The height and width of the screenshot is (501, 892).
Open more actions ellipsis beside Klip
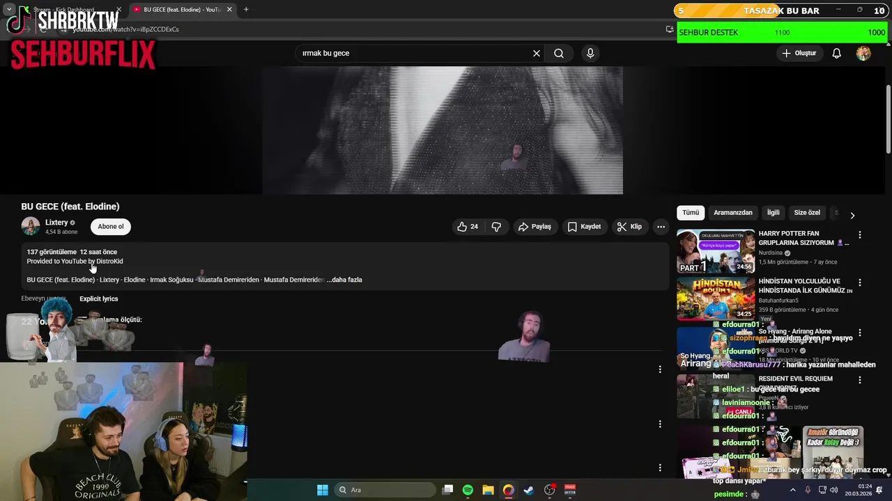(x=661, y=226)
